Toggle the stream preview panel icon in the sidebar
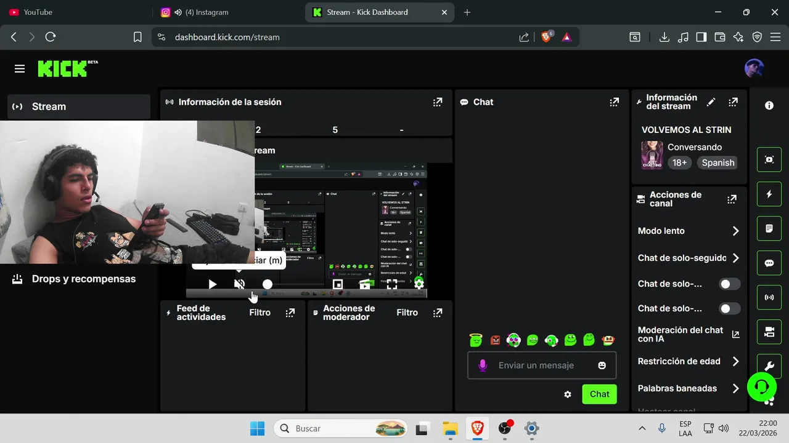Viewport: 789px width, 443px height. (769, 160)
